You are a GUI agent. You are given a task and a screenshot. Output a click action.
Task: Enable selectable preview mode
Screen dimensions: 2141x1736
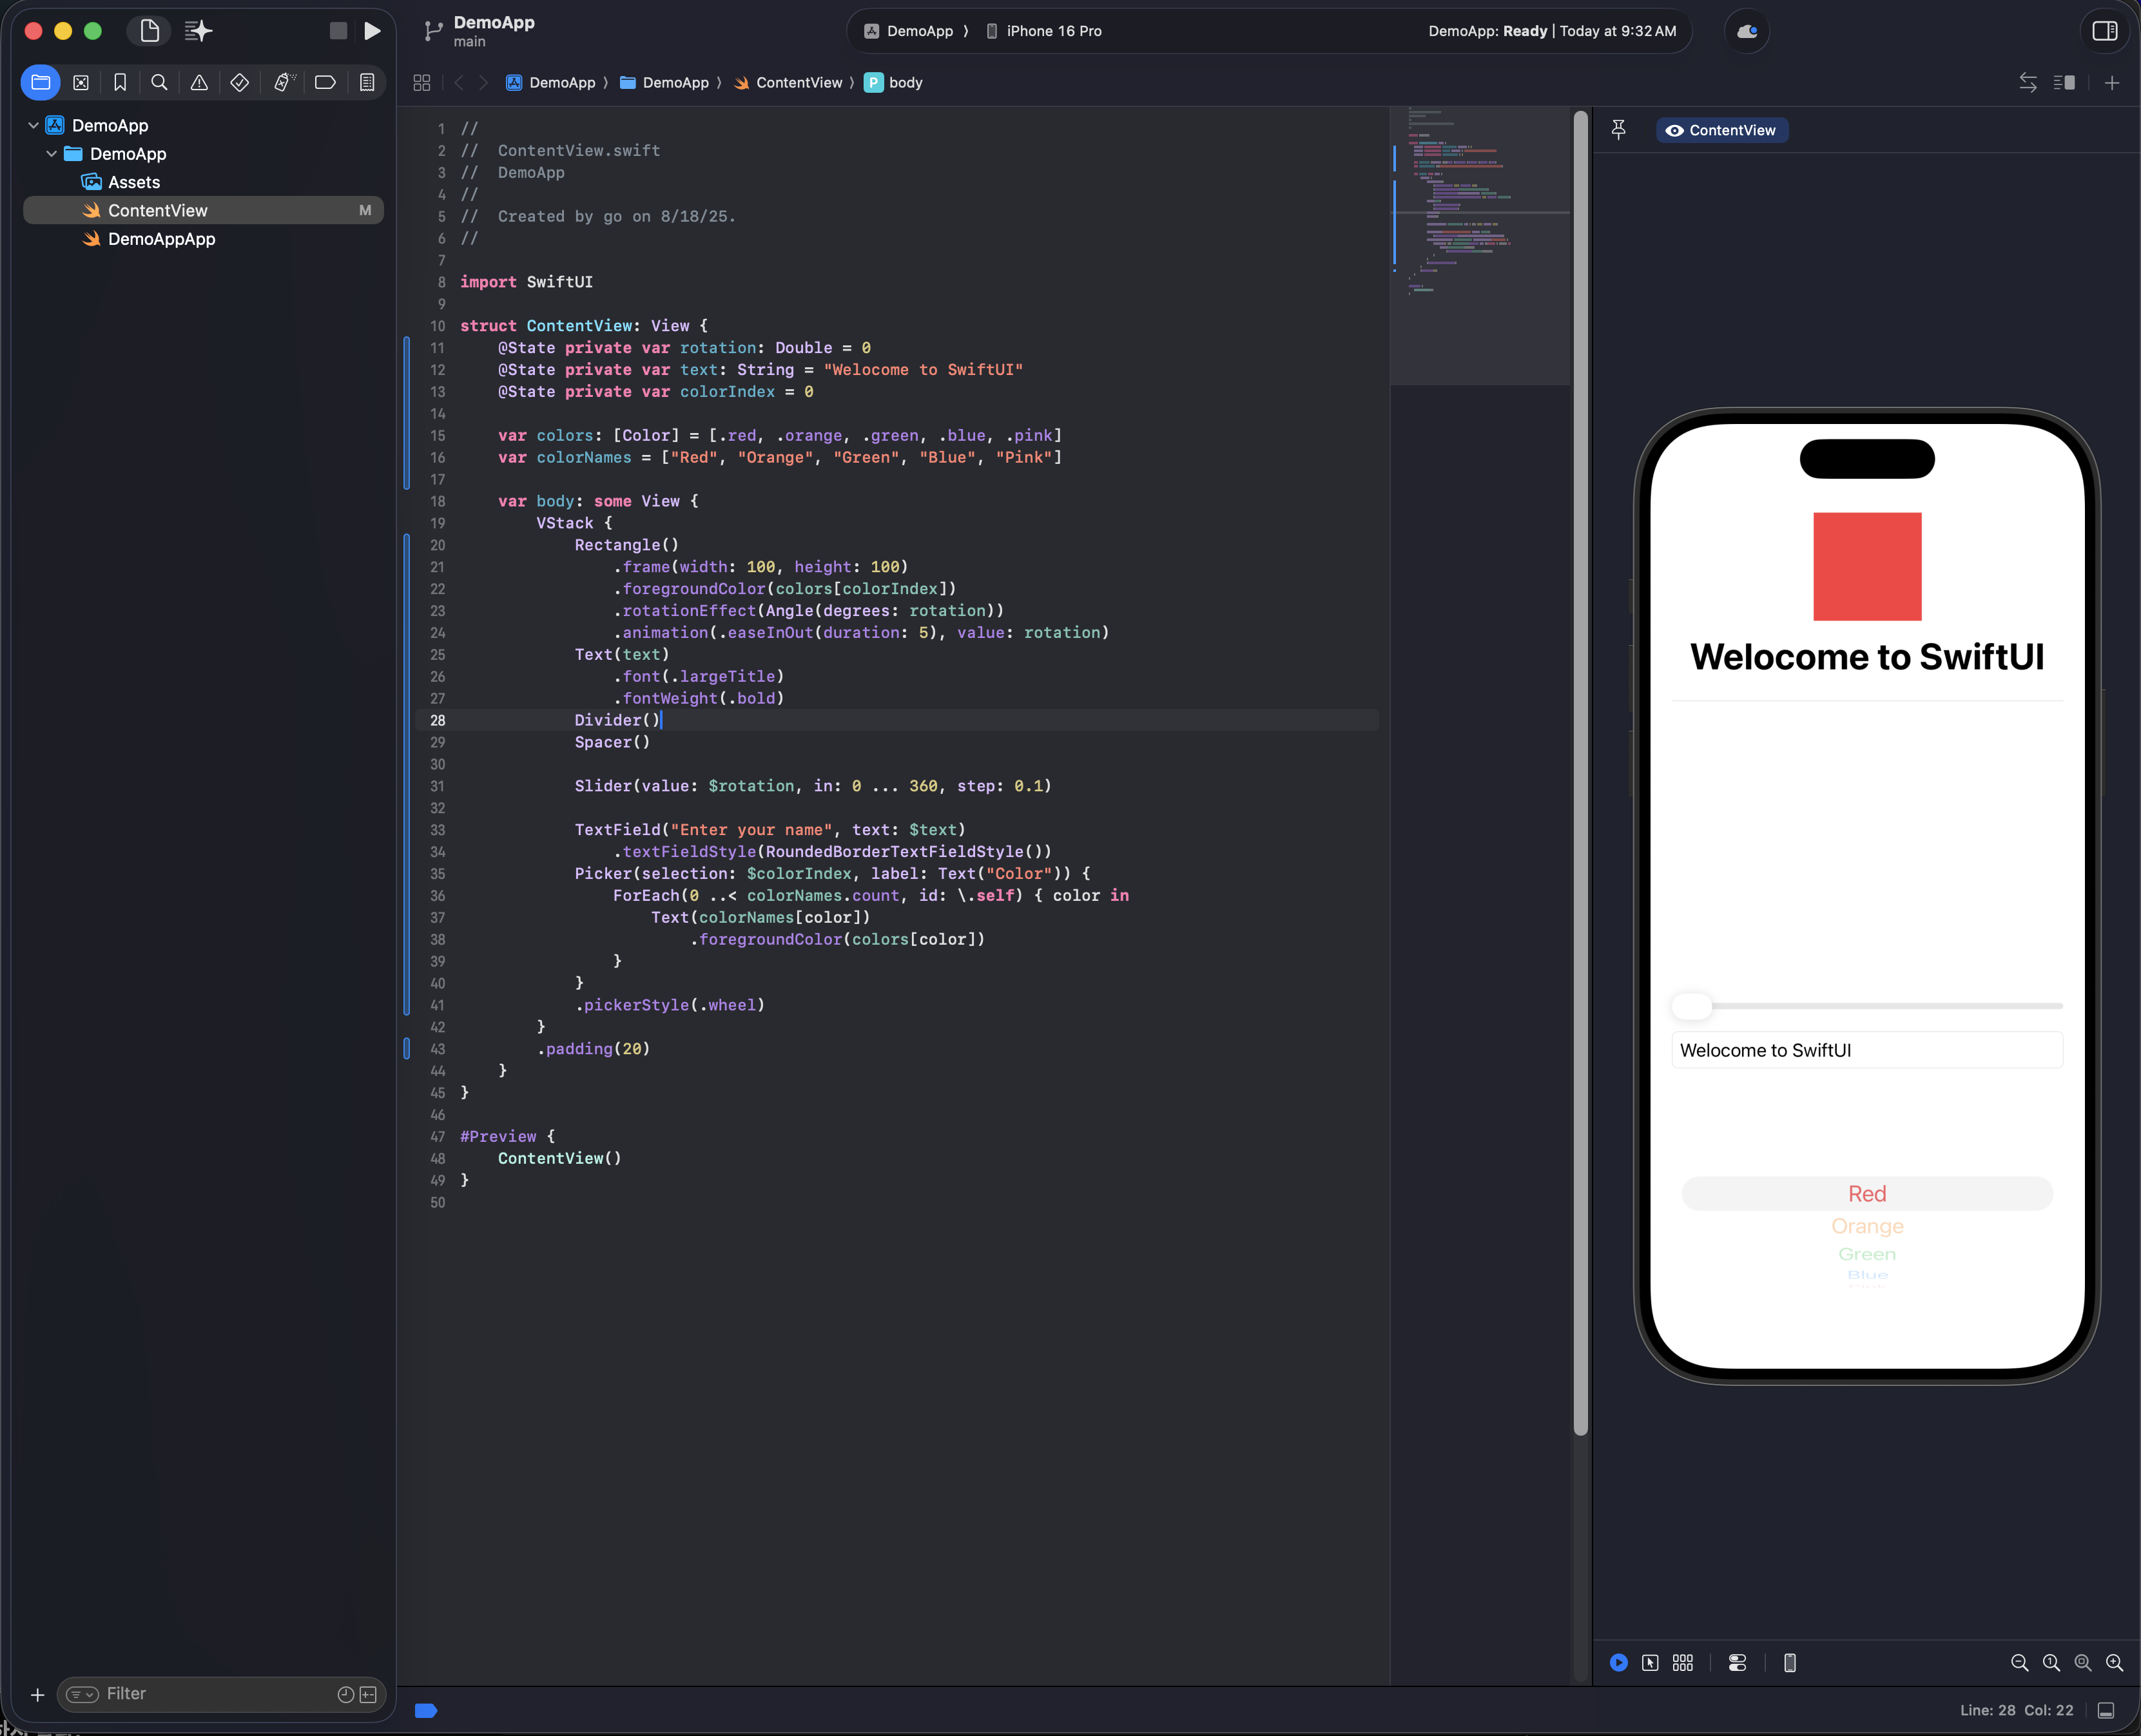click(1650, 1662)
